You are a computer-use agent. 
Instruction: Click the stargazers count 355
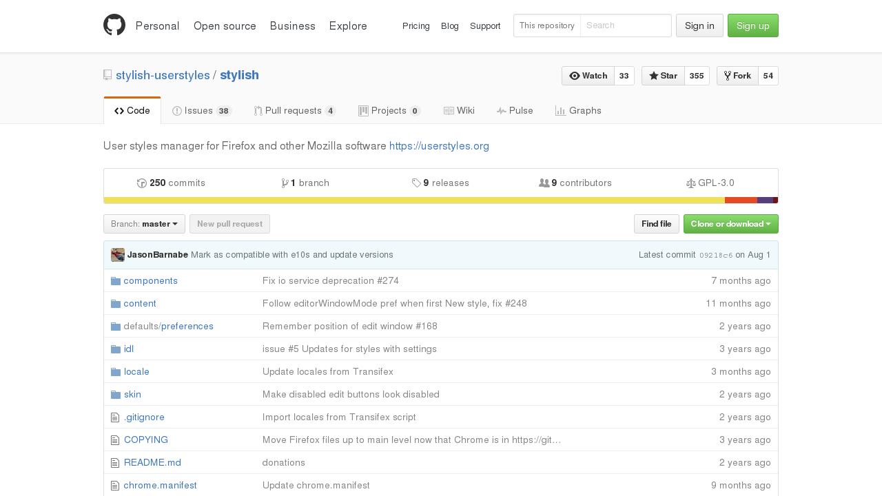pyautogui.click(x=697, y=76)
